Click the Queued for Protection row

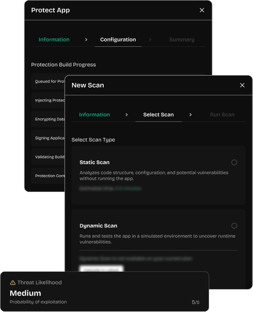48,81
